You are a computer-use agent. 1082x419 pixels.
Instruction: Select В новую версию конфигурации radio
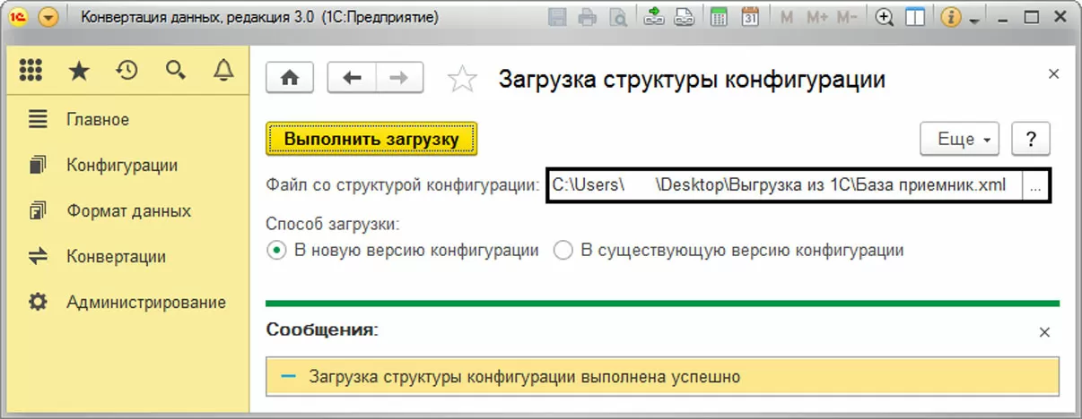pos(403,251)
